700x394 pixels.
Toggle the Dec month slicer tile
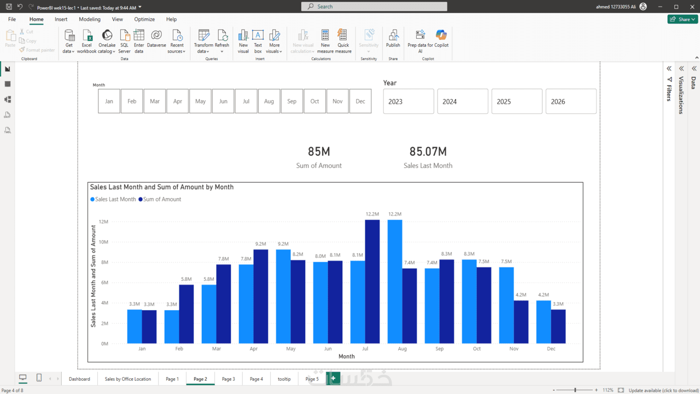click(360, 101)
